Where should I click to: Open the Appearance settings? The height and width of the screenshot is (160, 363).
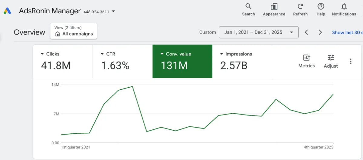[x=274, y=10]
